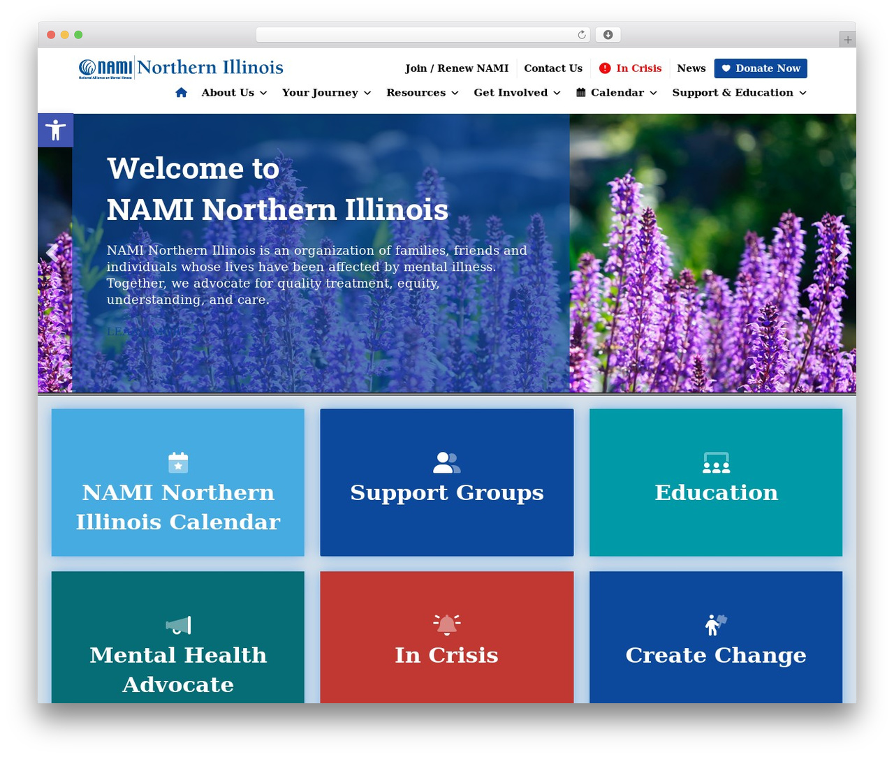The height and width of the screenshot is (757, 894).
Task: Click the NAMI Northern Illinois logo
Action: [181, 68]
